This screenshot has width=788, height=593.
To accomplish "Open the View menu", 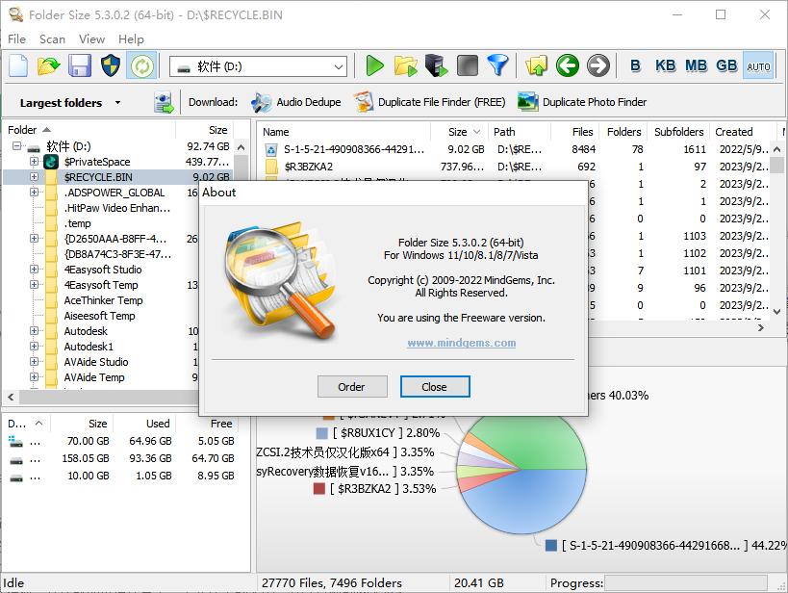I will [91, 39].
